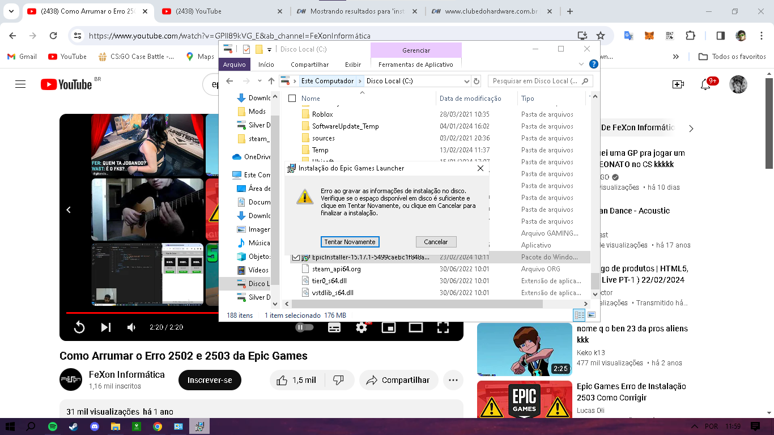Expand File Explorer ribbon chevron

point(581,65)
